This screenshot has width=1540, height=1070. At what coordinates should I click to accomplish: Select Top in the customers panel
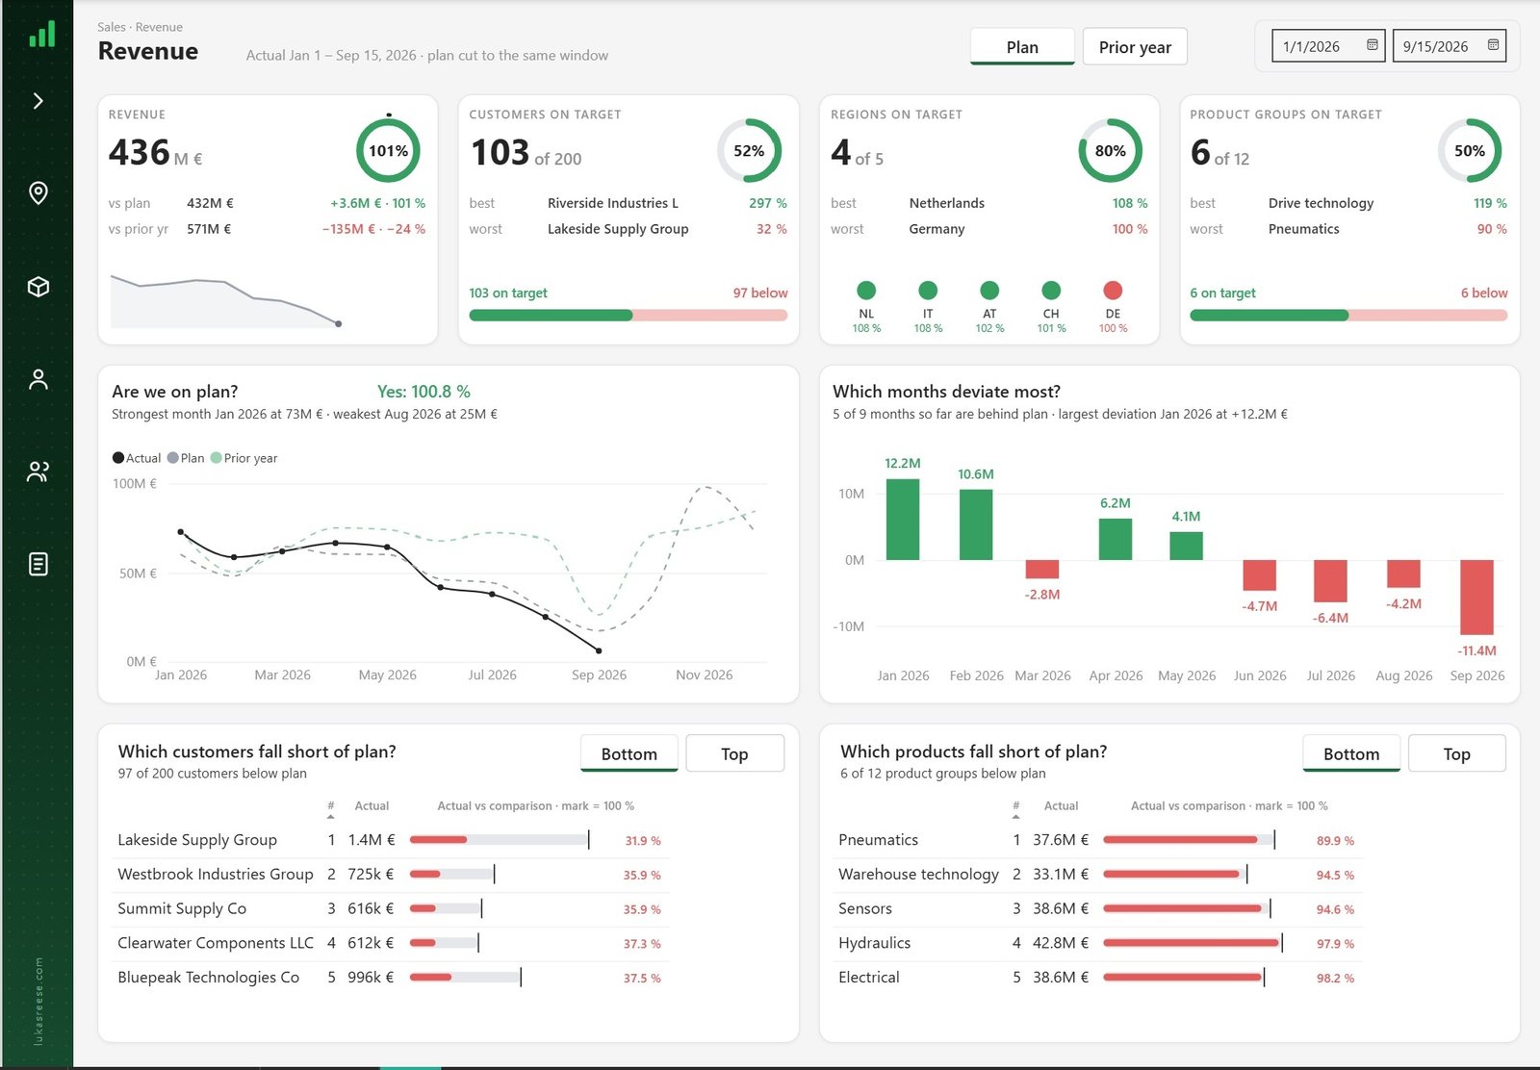(x=734, y=753)
